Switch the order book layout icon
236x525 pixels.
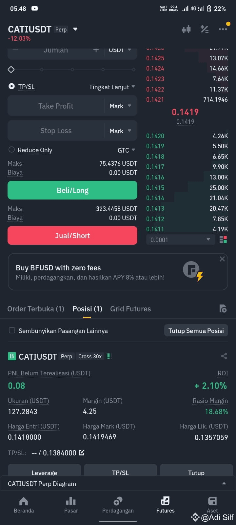[223, 240]
